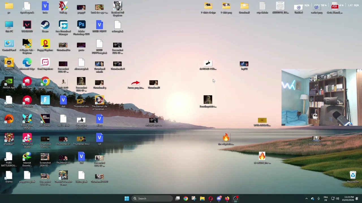
Task: Select the A Plague Tale Requiem shortcut
Action: pos(27,47)
